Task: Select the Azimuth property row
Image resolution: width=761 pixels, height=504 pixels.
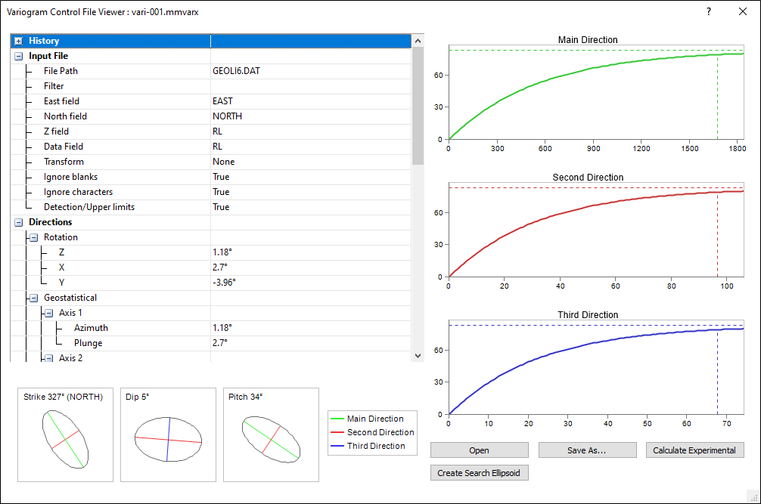Action: tap(91, 328)
